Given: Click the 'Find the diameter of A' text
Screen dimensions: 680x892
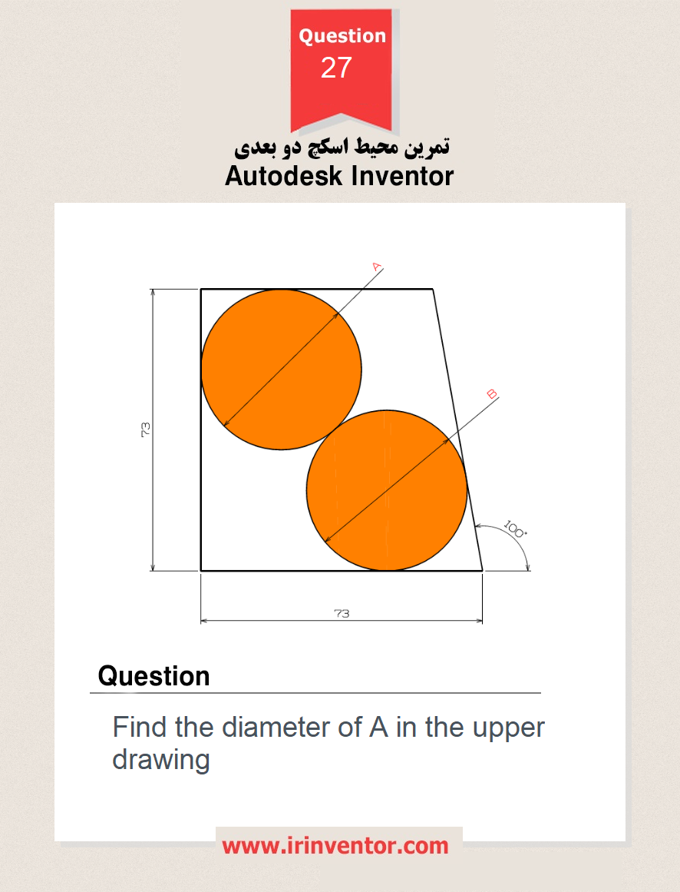Looking at the screenshot, I should (x=250, y=727).
